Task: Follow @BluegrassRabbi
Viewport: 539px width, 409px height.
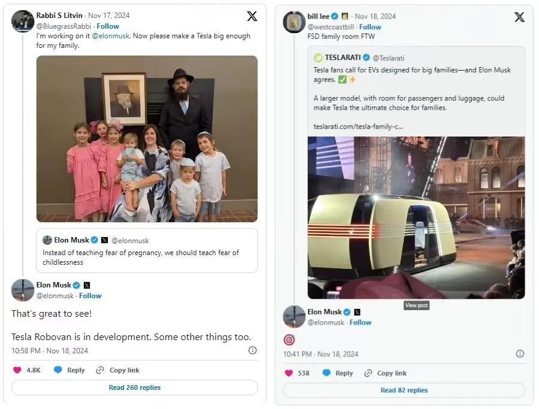Action: [x=108, y=26]
